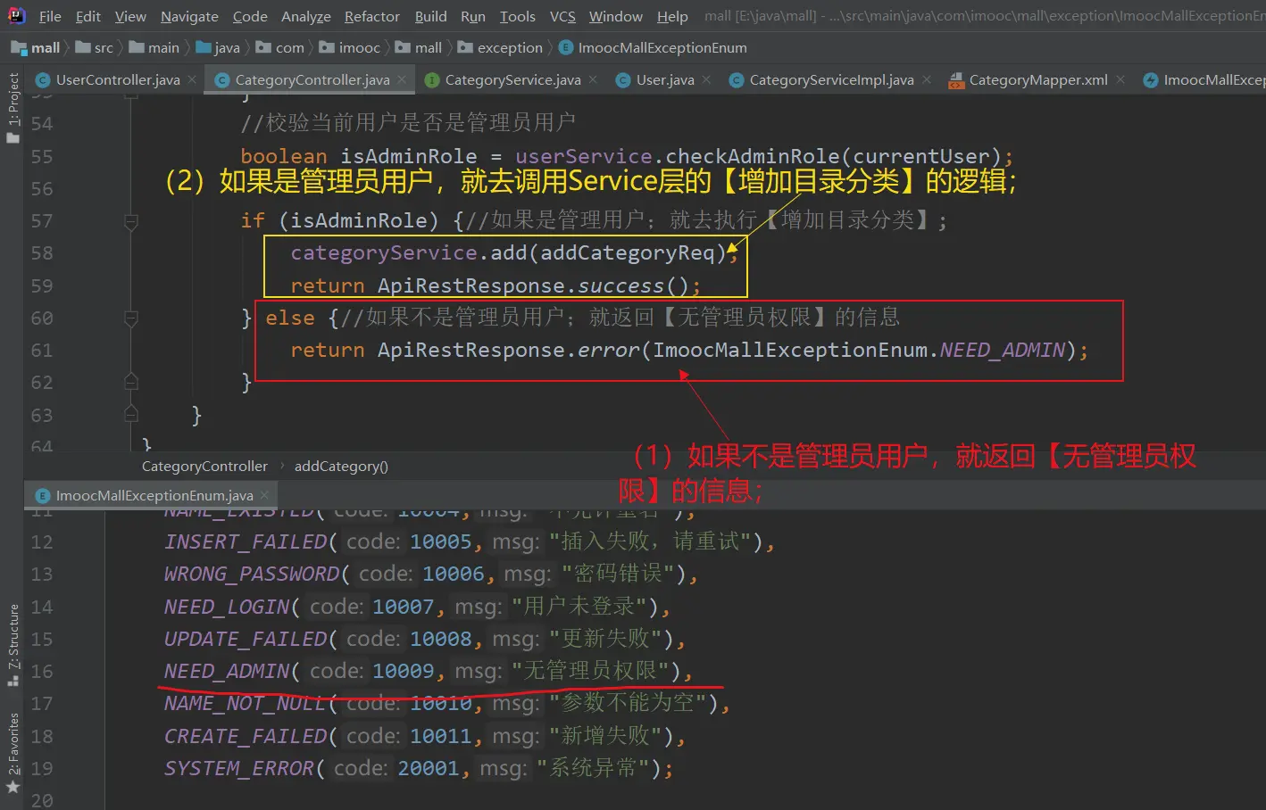
Task: Click the exception folder in navigation bar
Action: (509, 47)
